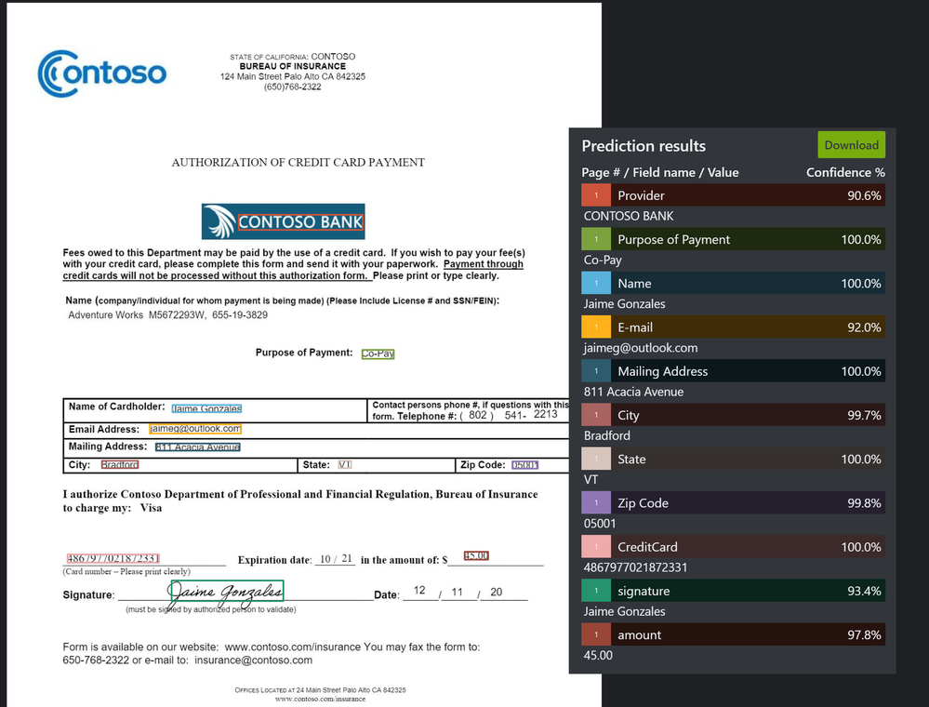Select the Provider field color swatch

(595, 195)
